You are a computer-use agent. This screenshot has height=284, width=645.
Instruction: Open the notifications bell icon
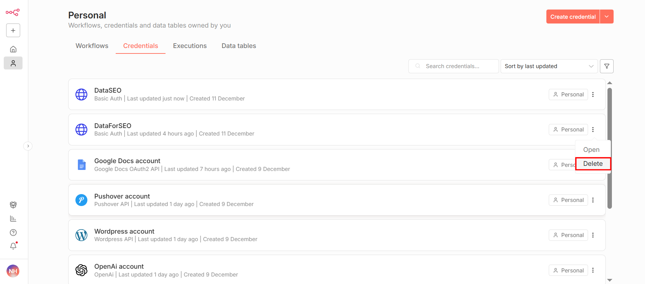coord(13,246)
